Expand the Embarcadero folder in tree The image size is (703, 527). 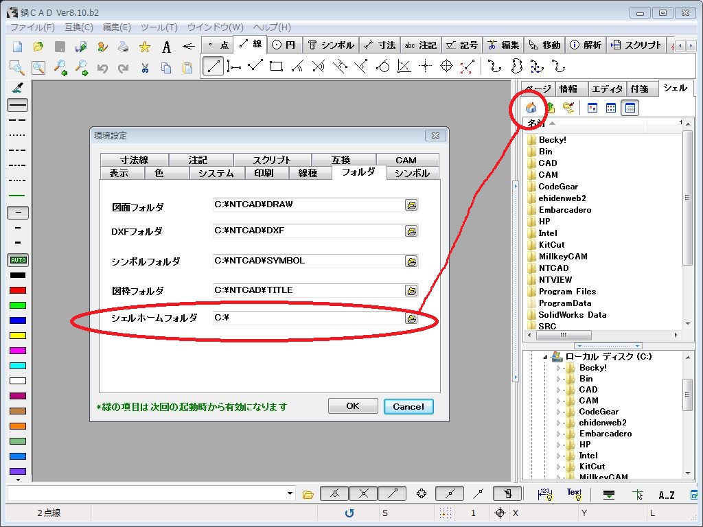(558, 434)
